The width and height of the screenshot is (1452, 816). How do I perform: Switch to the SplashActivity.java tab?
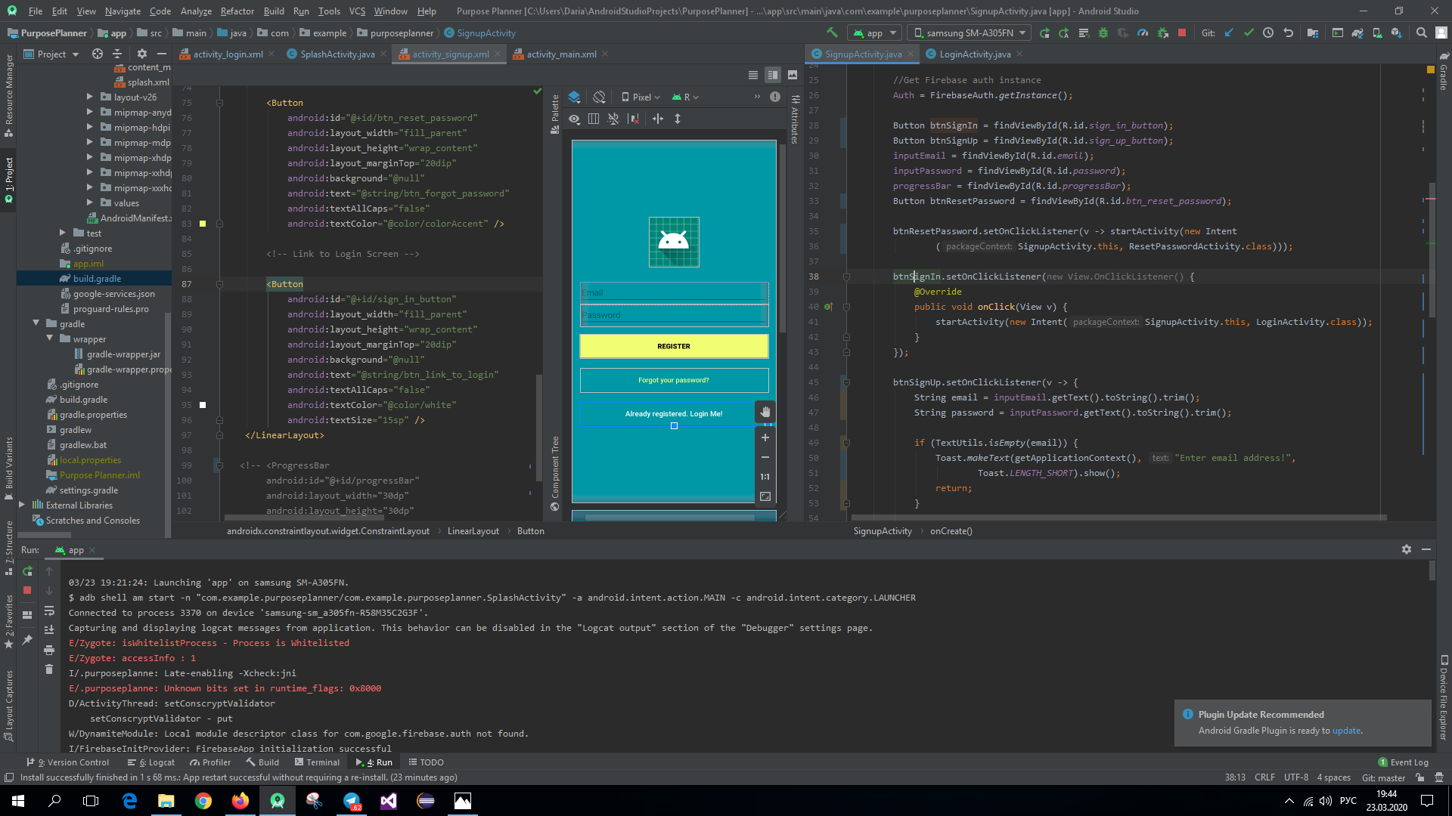(337, 54)
